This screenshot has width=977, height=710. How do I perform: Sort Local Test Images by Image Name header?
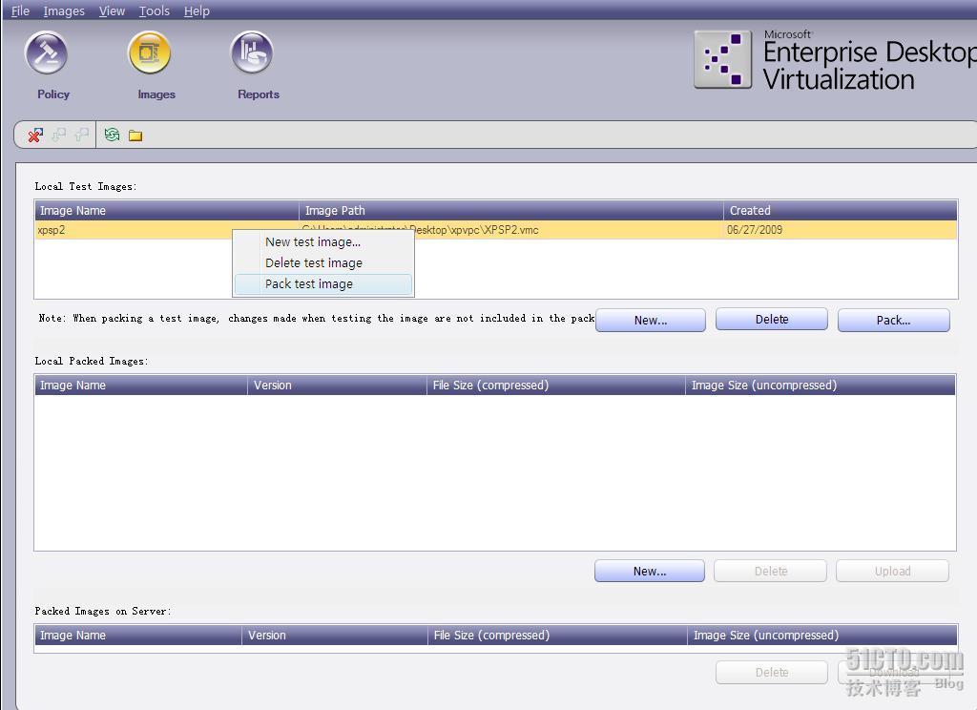(167, 211)
